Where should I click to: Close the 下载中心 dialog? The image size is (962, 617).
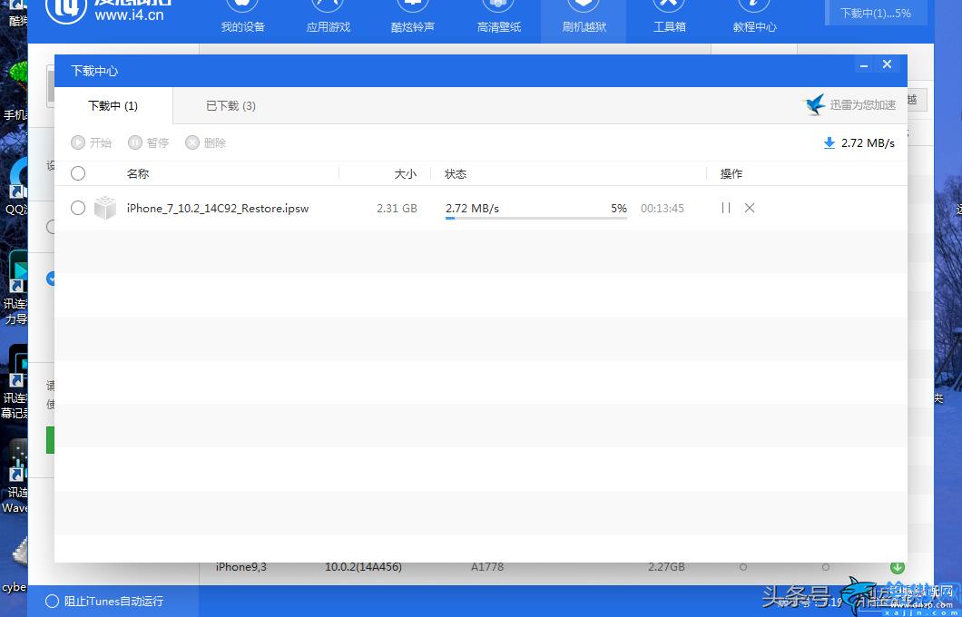pyautogui.click(x=887, y=64)
